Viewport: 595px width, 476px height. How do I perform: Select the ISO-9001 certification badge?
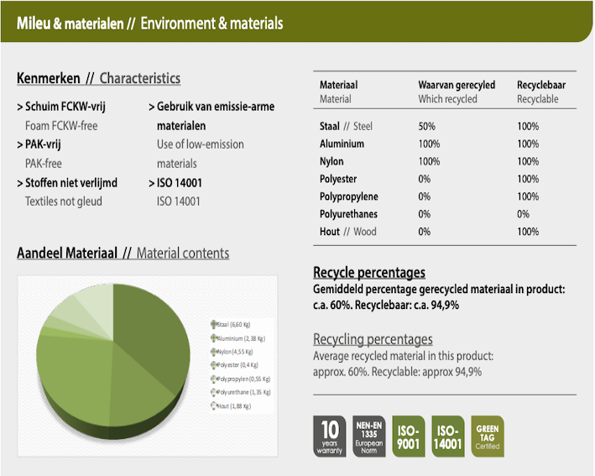click(409, 437)
